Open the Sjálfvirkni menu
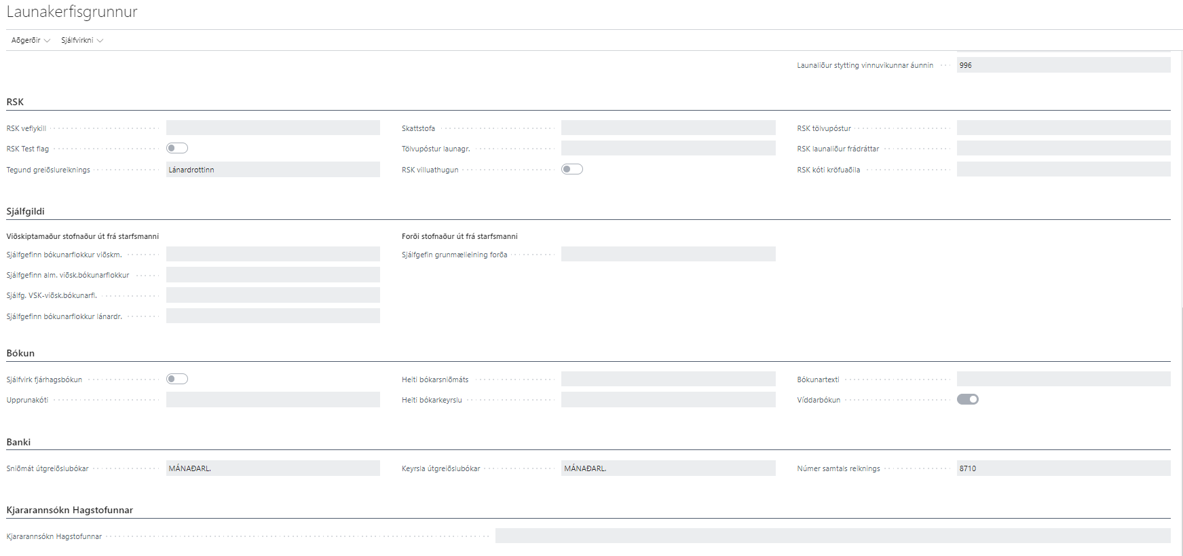This screenshot has height=556, width=1183. coord(81,41)
